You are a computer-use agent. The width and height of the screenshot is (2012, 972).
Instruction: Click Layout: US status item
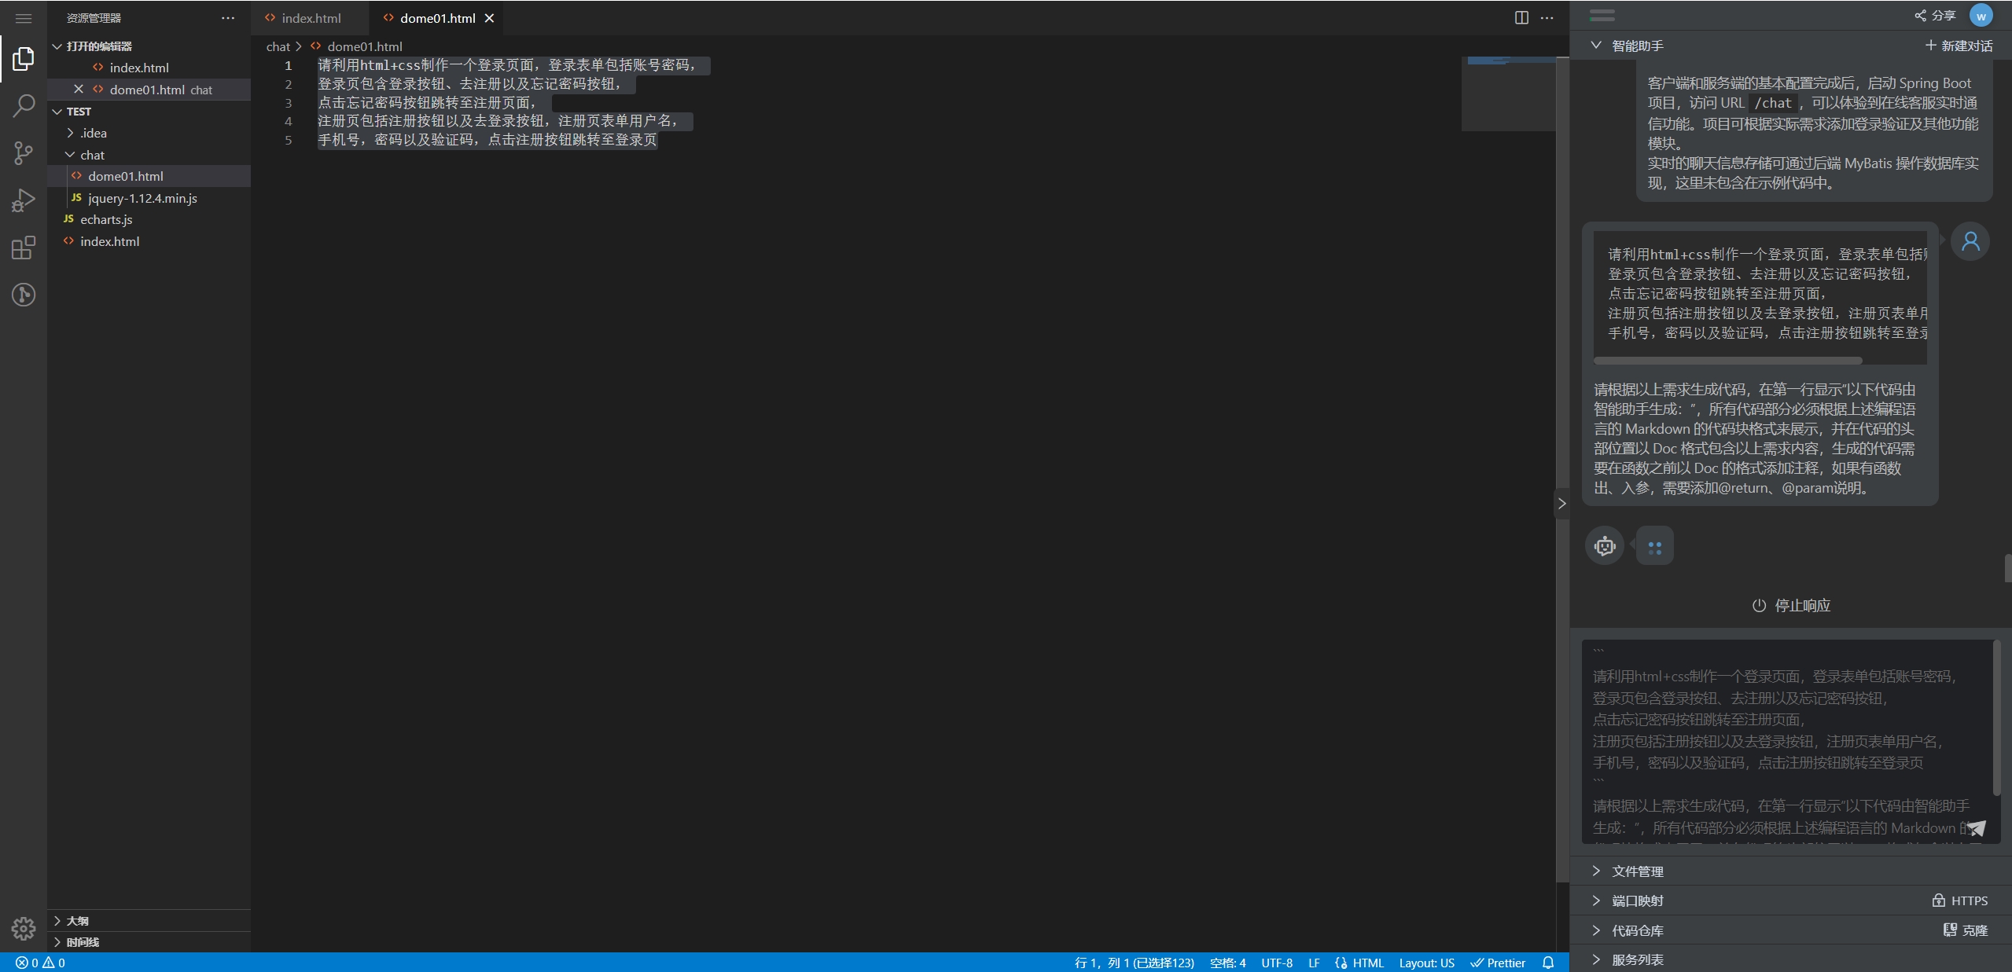(x=1426, y=963)
